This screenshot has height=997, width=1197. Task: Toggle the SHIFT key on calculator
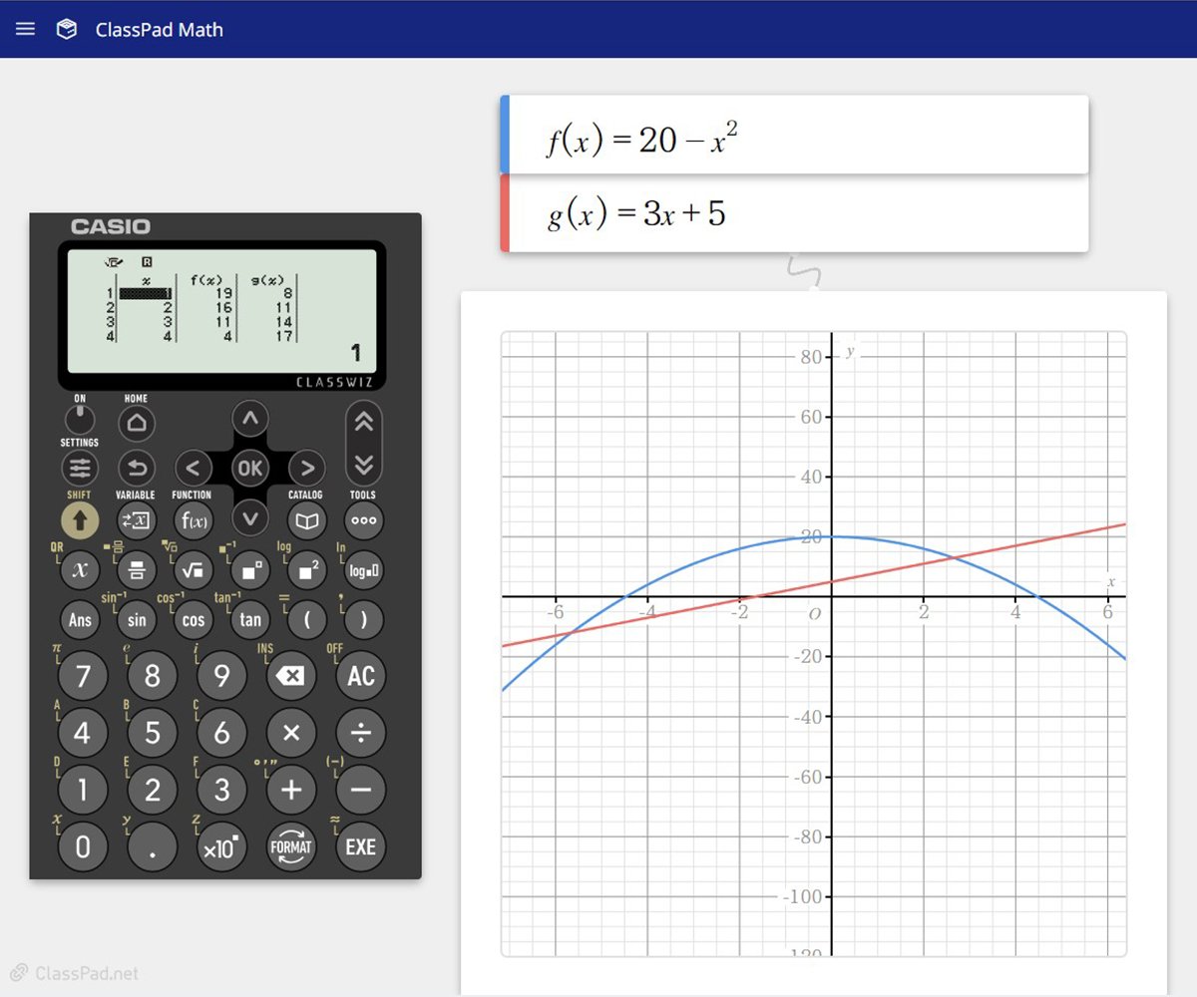80,518
